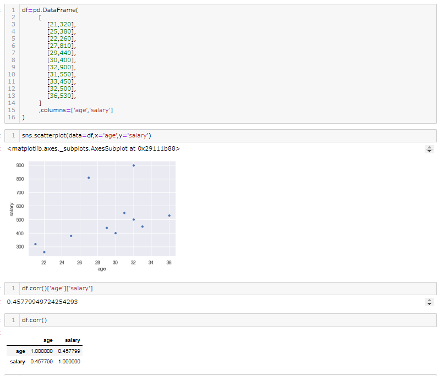Click age-salary cell 0.457799 in age row

tap(69, 351)
